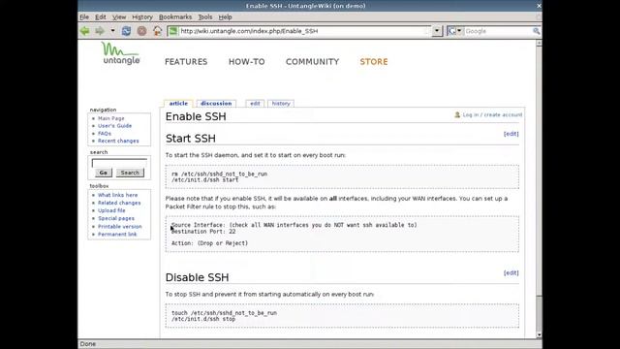The width and height of the screenshot is (620, 349).
Task: Switch to the history tab
Action: click(281, 104)
